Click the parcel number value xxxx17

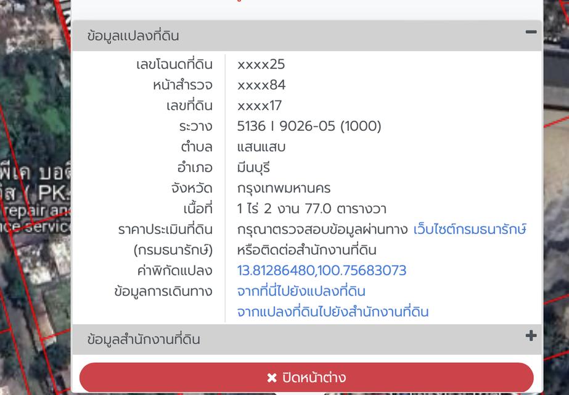coord(256,105)
